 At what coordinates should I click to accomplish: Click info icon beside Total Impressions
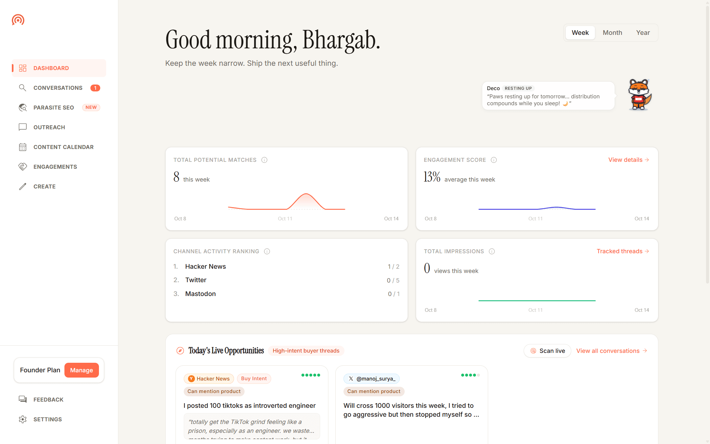pyautogui.click(x=492, y=251)
